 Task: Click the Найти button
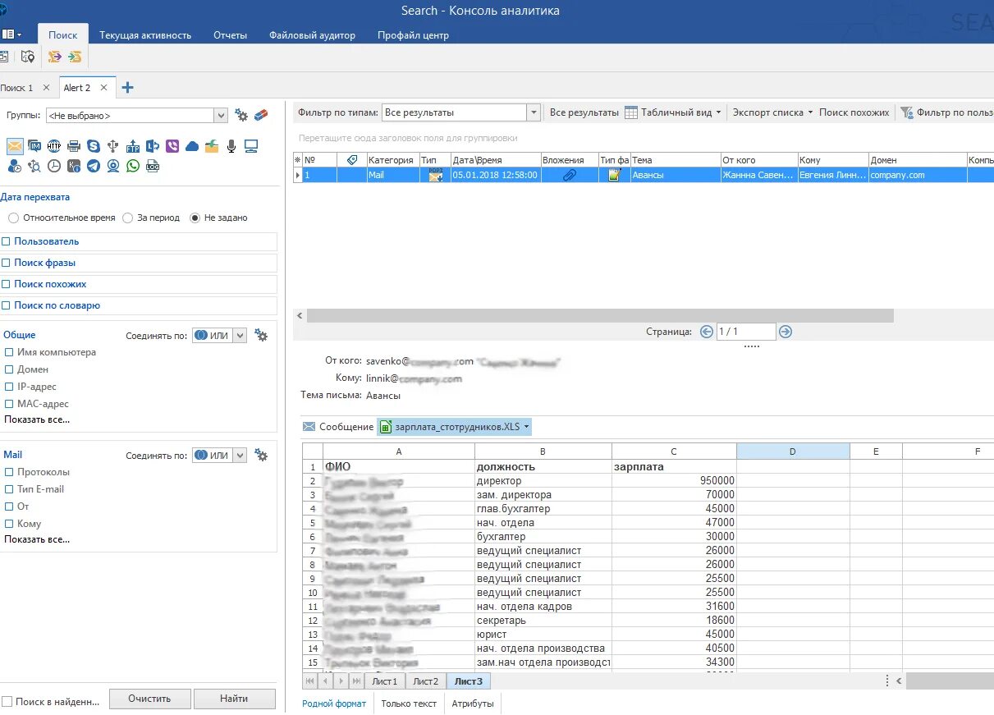point(234,699)
